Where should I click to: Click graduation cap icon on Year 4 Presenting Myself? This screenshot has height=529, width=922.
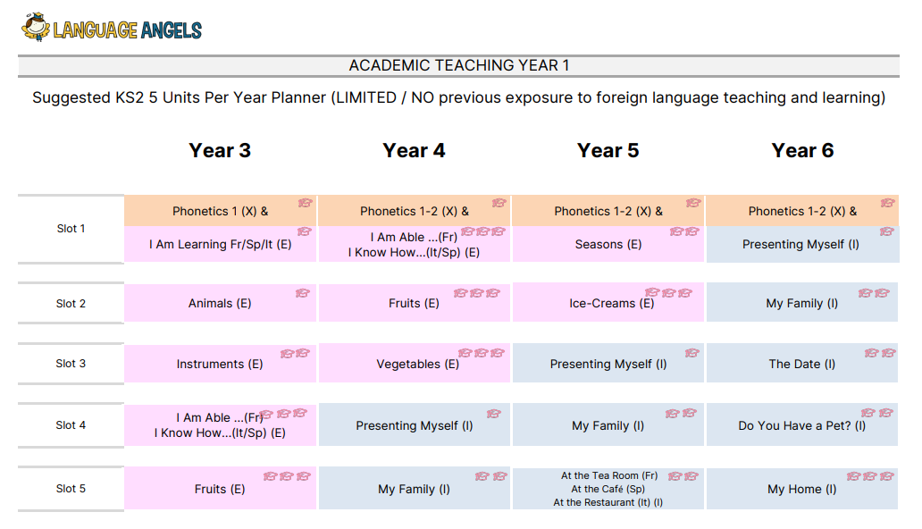click(493, 414)
